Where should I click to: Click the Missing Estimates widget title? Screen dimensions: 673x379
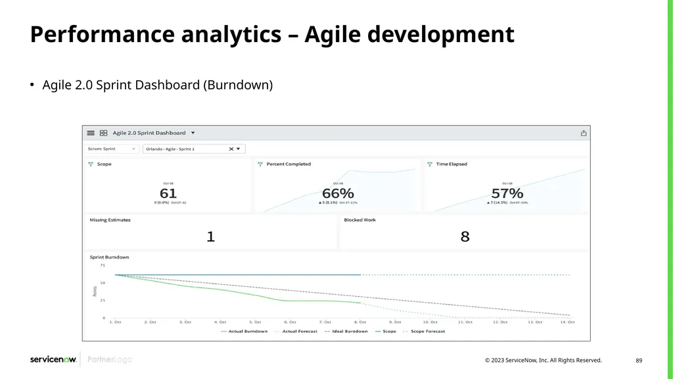point(110,220)
